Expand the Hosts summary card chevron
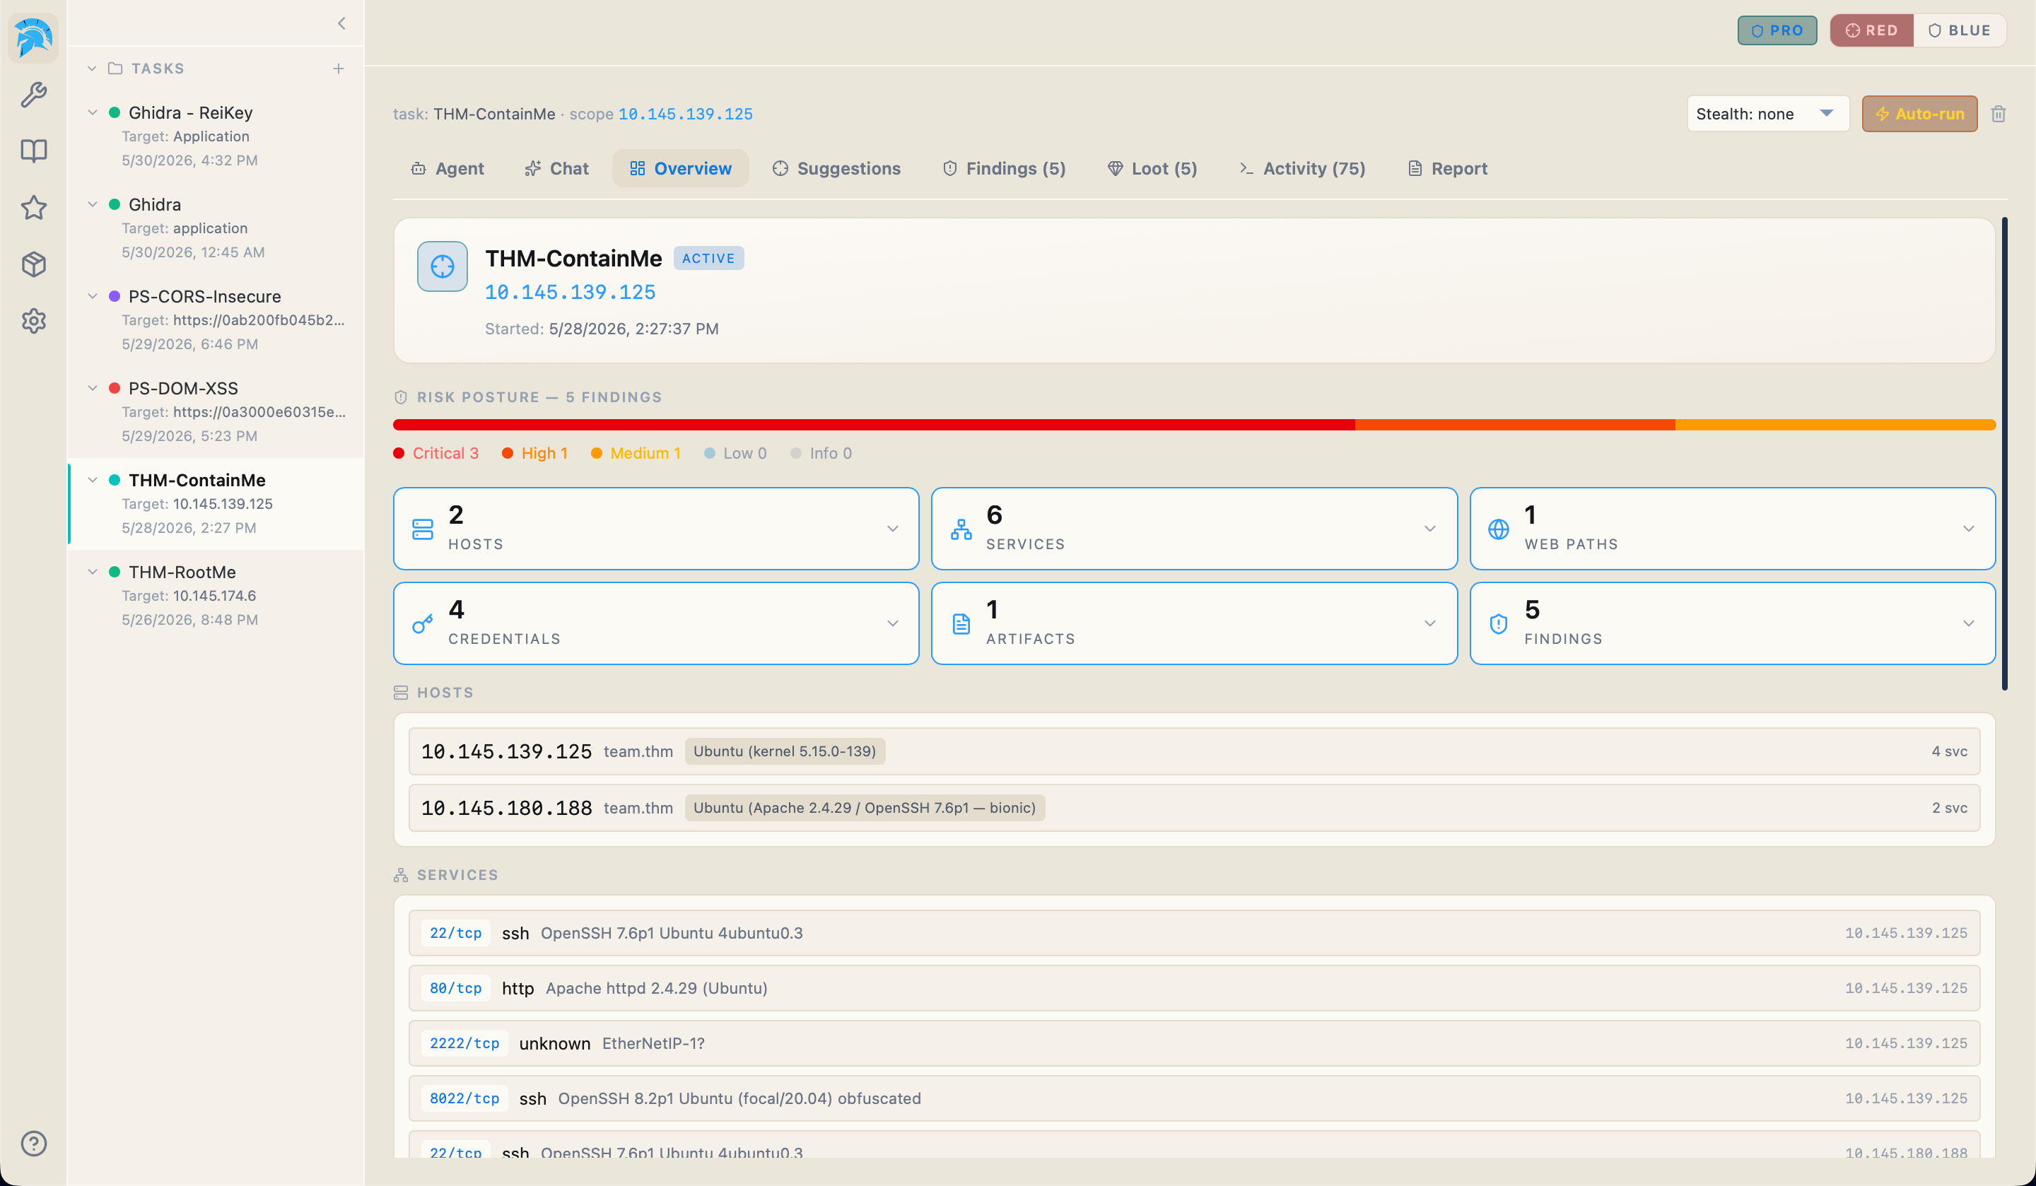The image size is (2036, 1186). [892, 529]
